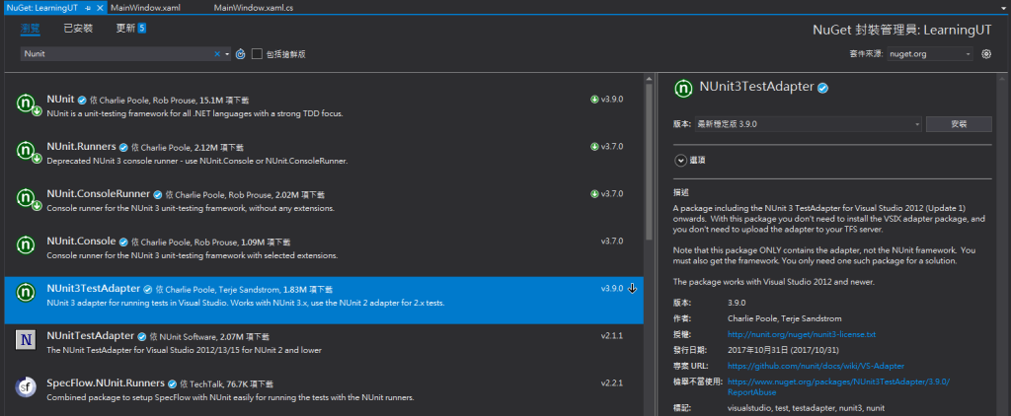
Task: Click the authors Charlie Poole, Terje Sandstrom in details
Action: [x=784, y=318]
